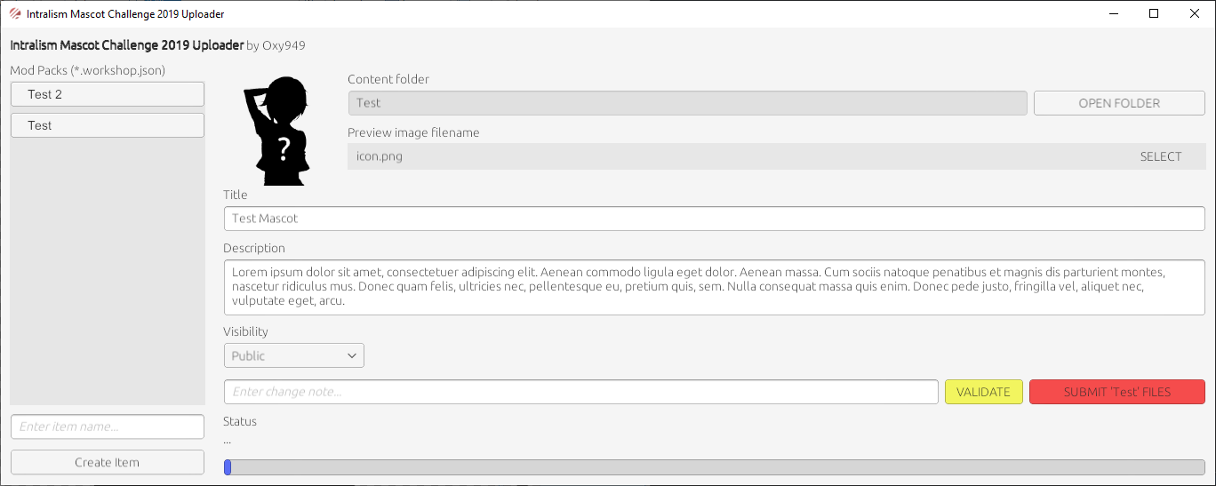Click SELECT for preview image filename
This screenshot has height=486, width=1216.
click(1161, 156)
